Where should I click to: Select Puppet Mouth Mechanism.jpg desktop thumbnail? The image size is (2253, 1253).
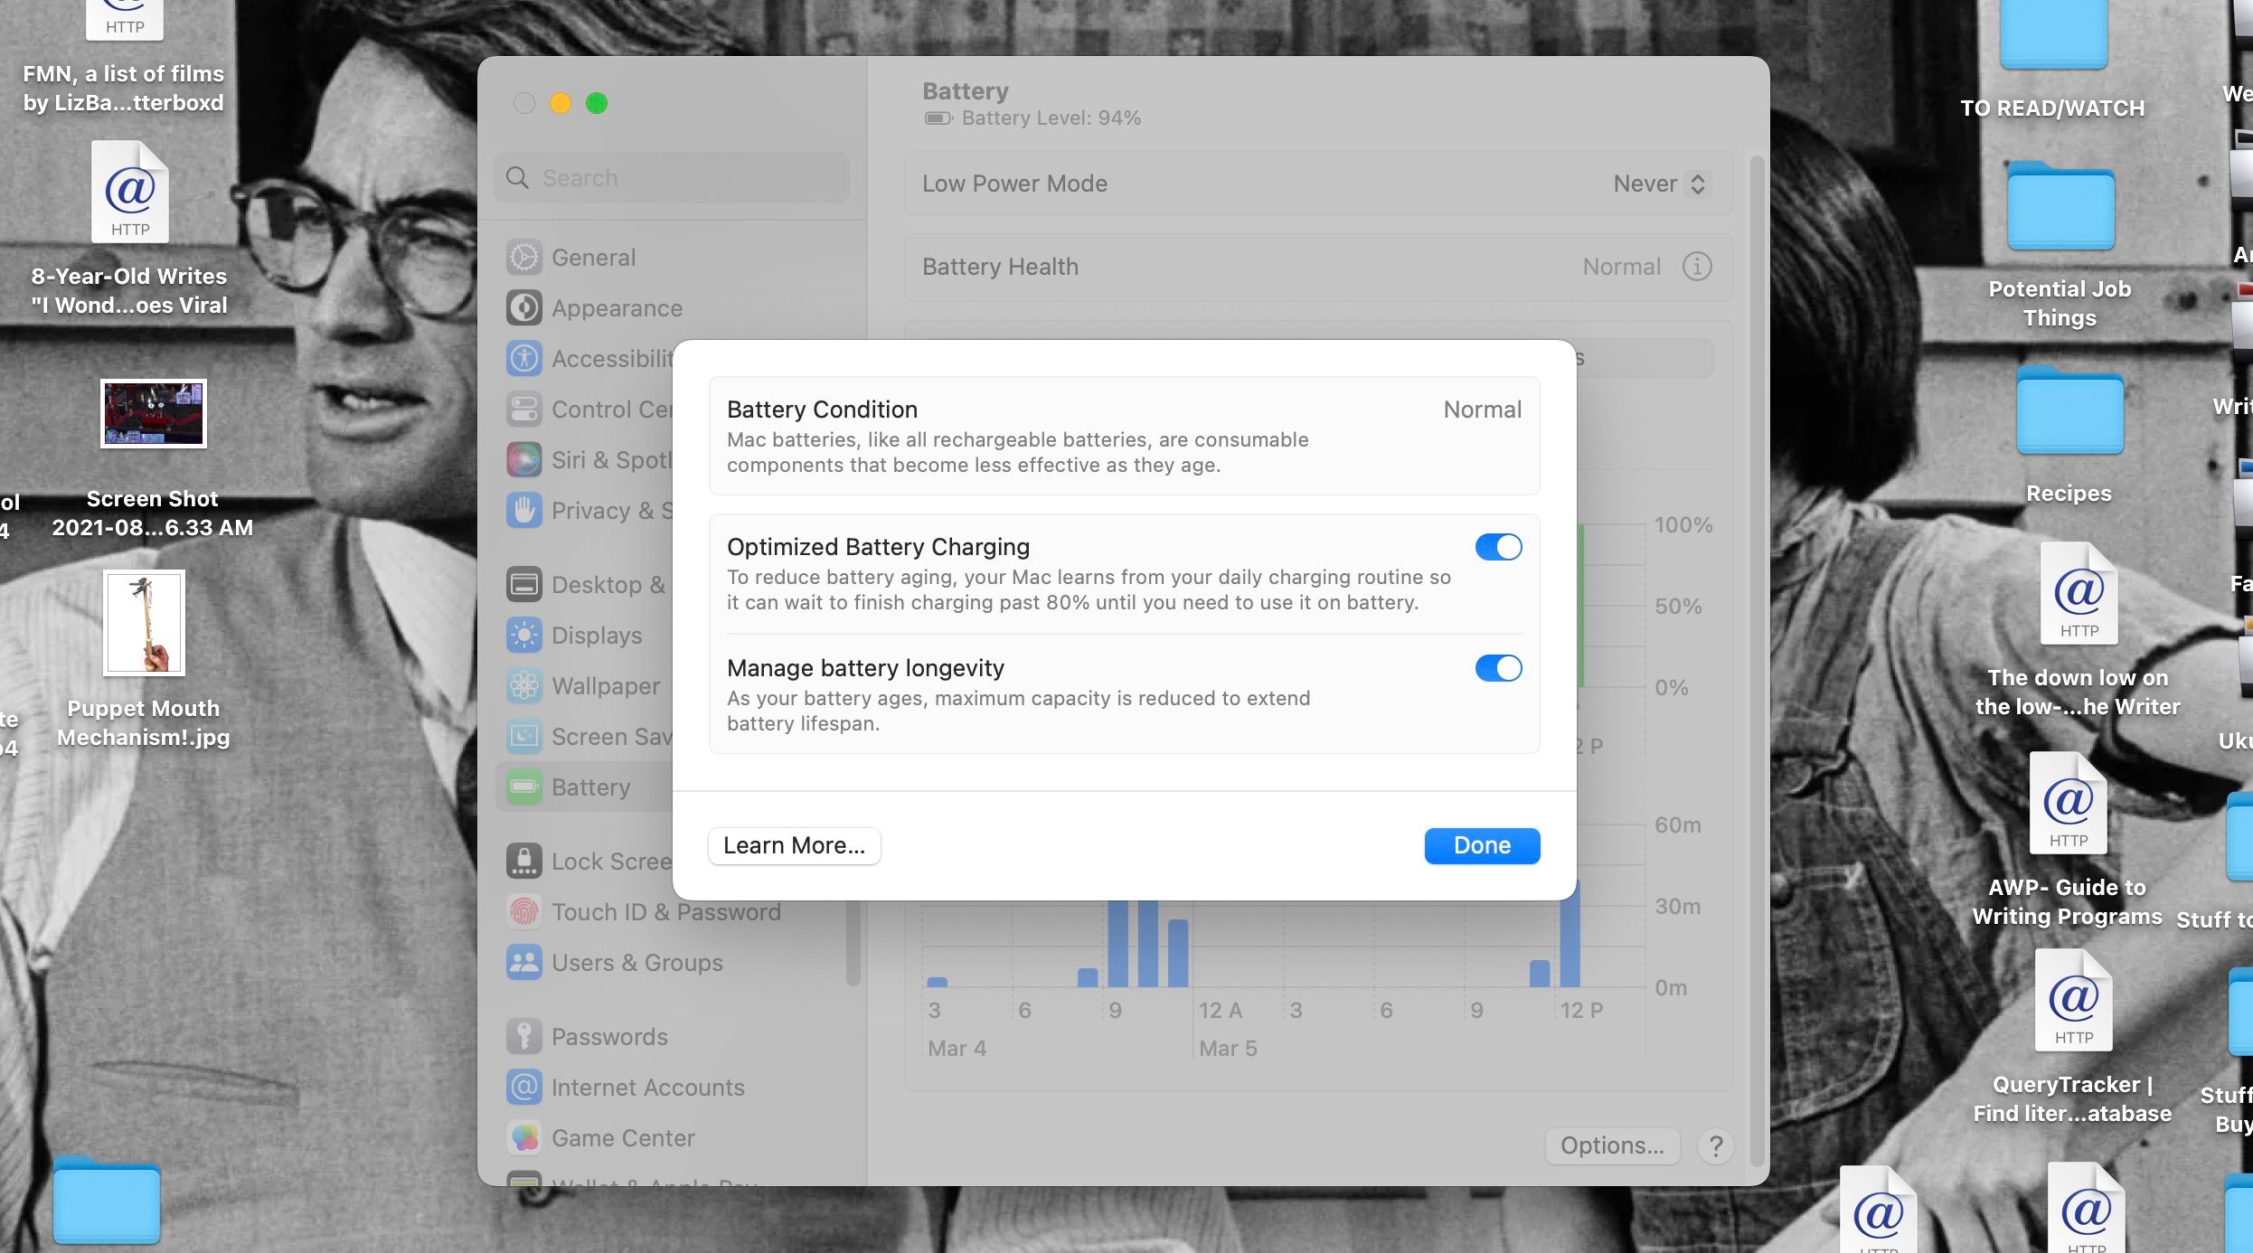tap(145, 623)
